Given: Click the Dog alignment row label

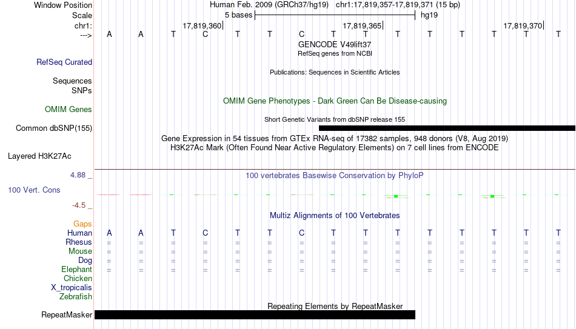Looking at the screenshot, I should coord(85,261).
